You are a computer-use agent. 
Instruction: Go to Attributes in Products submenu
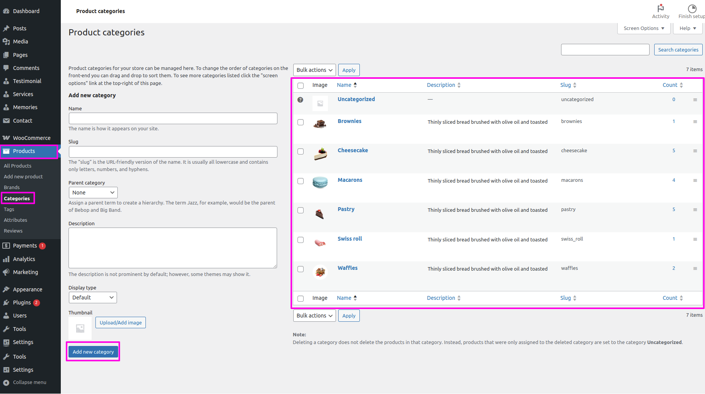point(15,220)
